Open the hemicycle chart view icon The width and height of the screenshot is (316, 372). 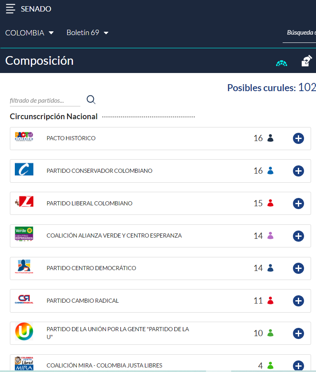coord(282,62)
